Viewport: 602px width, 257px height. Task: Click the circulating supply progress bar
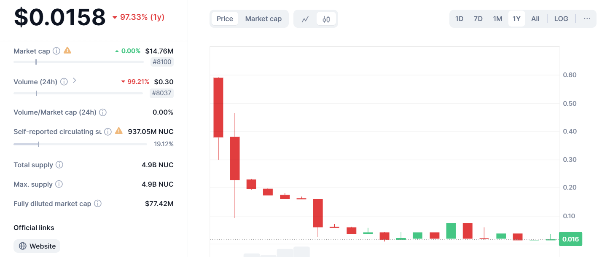pyautogui.click(x=80, y=144)
